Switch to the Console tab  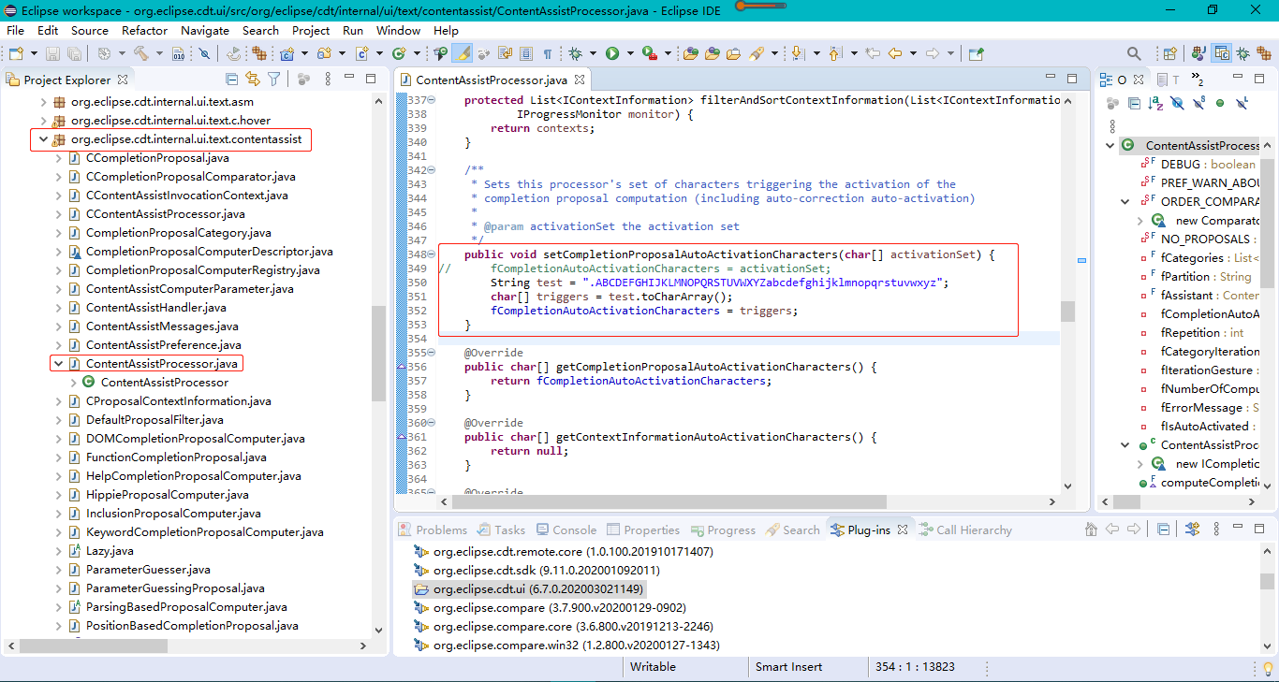(x=565, y=530)
